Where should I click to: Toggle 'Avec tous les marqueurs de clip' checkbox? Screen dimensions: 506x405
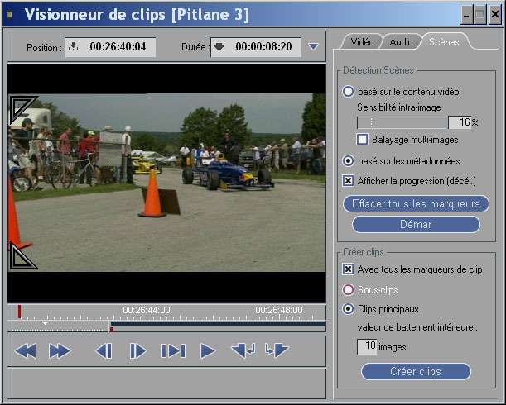coord(348,269)
